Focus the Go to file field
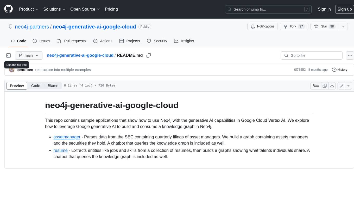354x199 pixels. (x=312, y=55)
